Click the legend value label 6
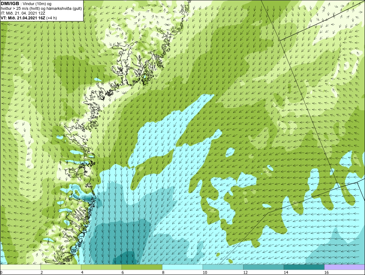Screen dimensions: 365x275 click(x=123, y=273)
